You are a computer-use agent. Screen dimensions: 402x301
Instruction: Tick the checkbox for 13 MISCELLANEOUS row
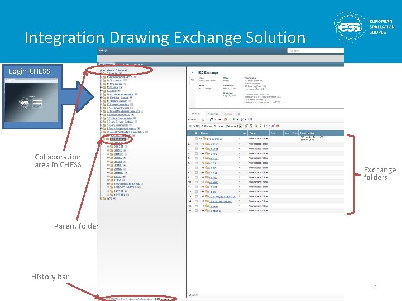point(196,201)
